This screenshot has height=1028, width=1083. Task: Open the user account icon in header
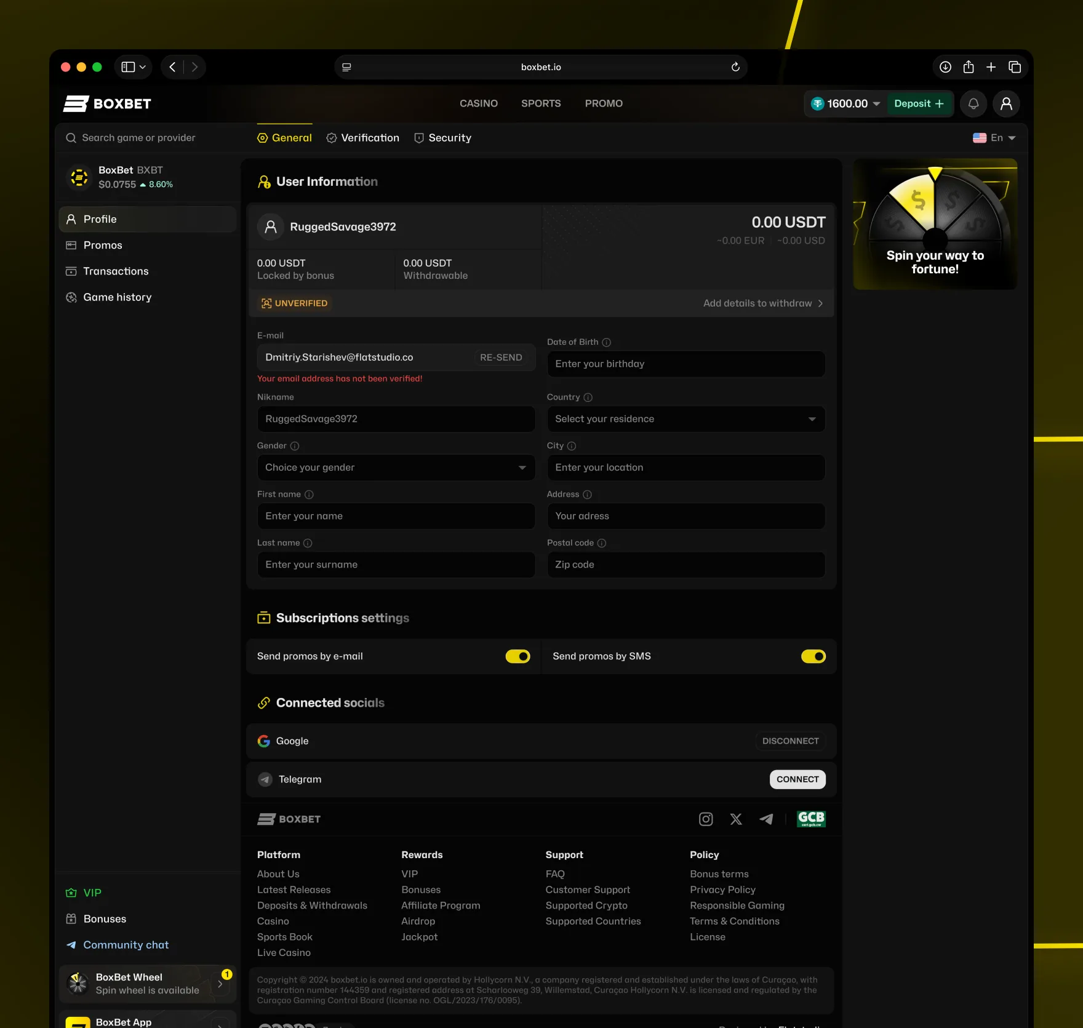pos(1006,103)
